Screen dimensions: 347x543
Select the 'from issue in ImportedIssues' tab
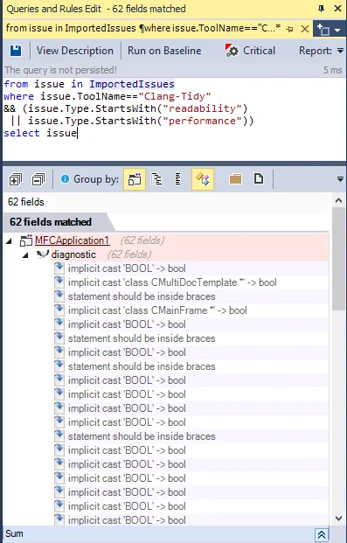(x=143, y=28)
